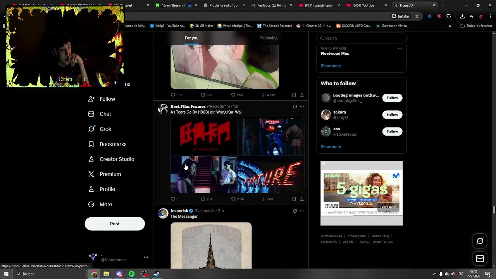
Task: Open browser downloads icon in toolbar
Action: (x=462, y=16)
